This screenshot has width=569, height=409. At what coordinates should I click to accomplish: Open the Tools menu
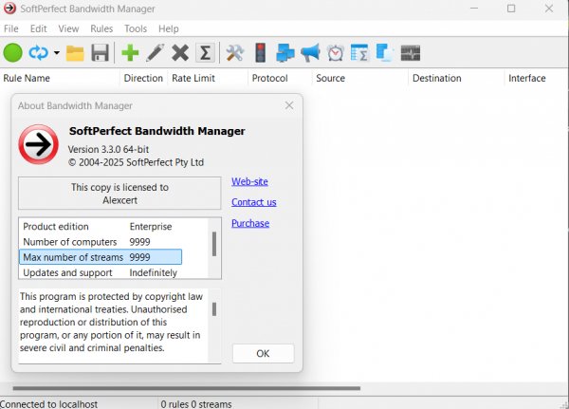pyautogui.click(x=136, y=28)
